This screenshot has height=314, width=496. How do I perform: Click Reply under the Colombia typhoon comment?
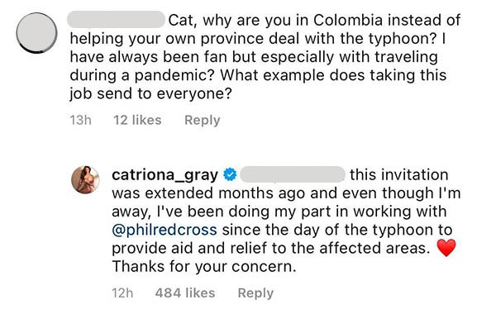203,120
